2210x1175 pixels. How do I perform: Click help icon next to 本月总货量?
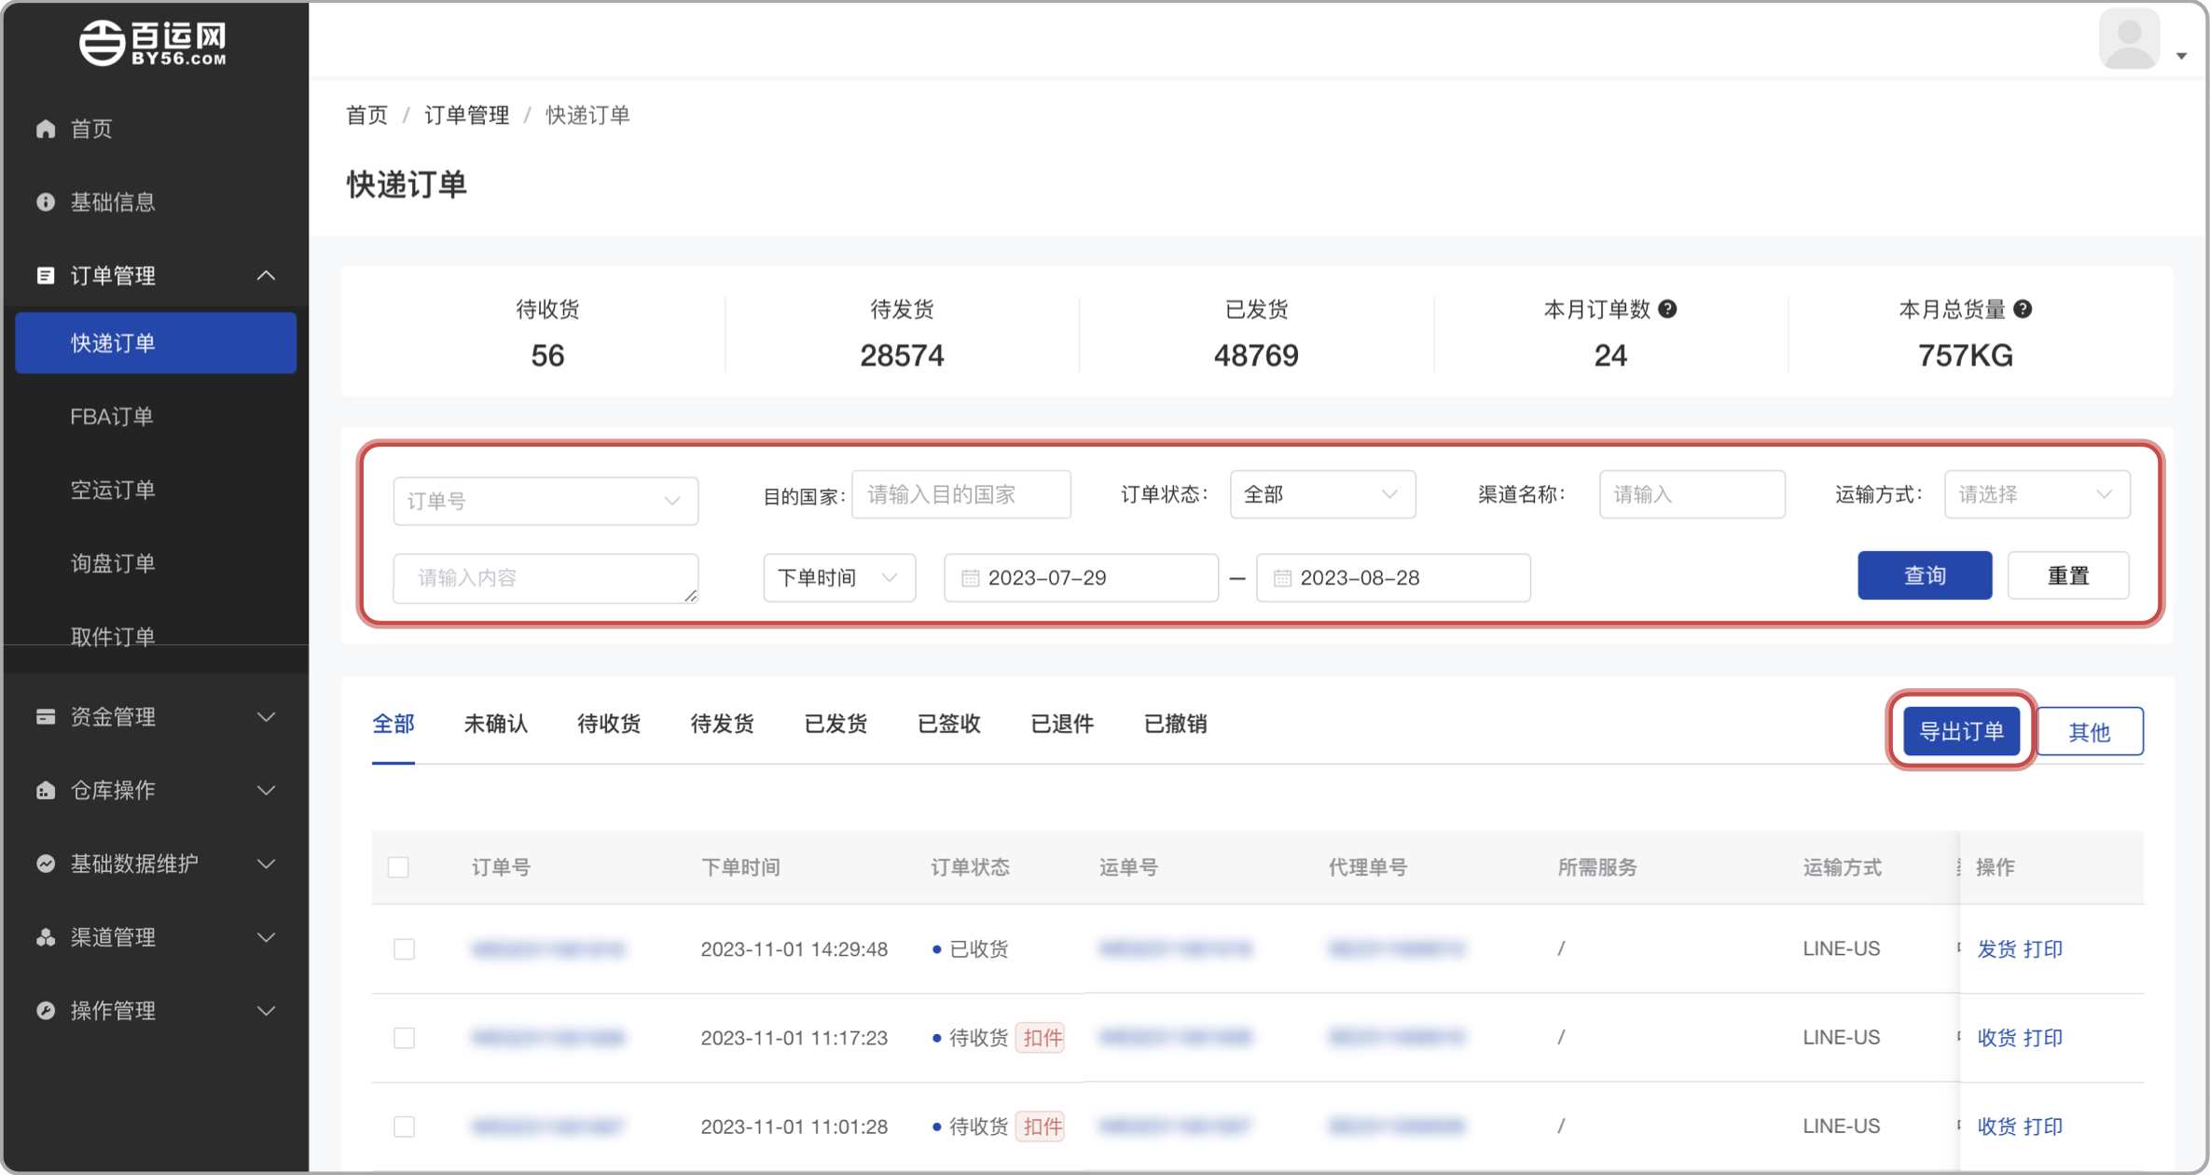pos(2022,310)
